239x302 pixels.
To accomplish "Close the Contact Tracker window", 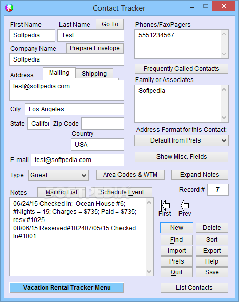I will [224, 6].
